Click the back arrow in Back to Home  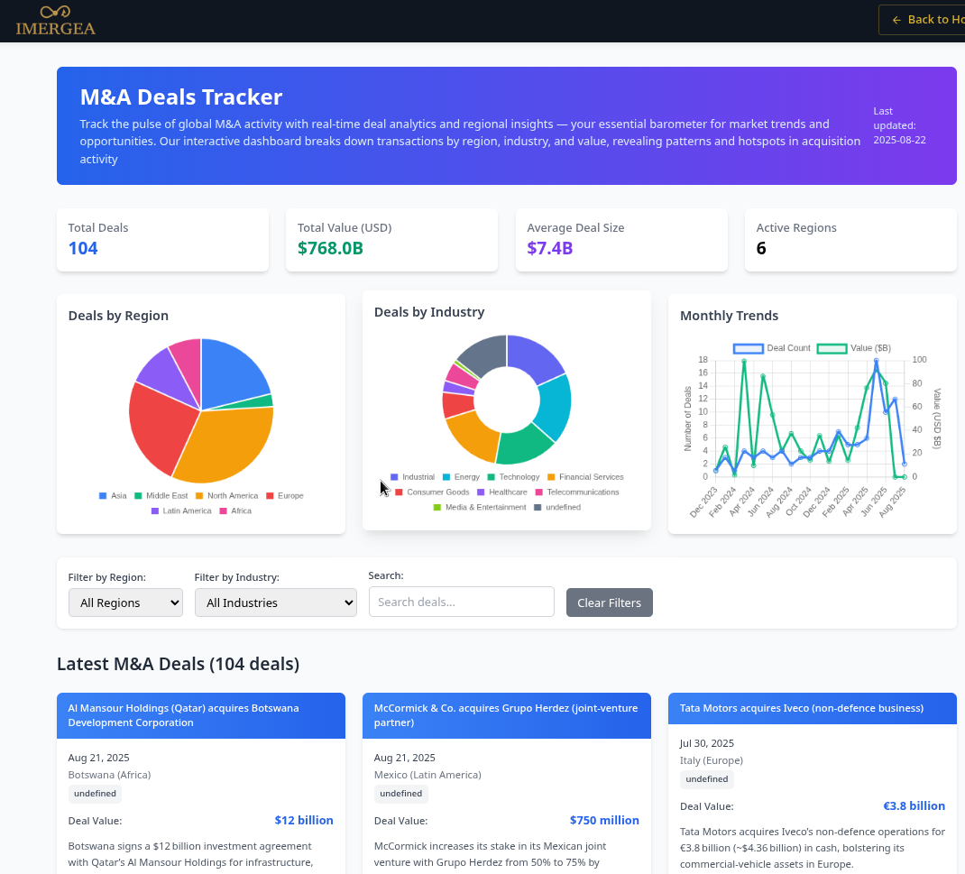[896, 20]
